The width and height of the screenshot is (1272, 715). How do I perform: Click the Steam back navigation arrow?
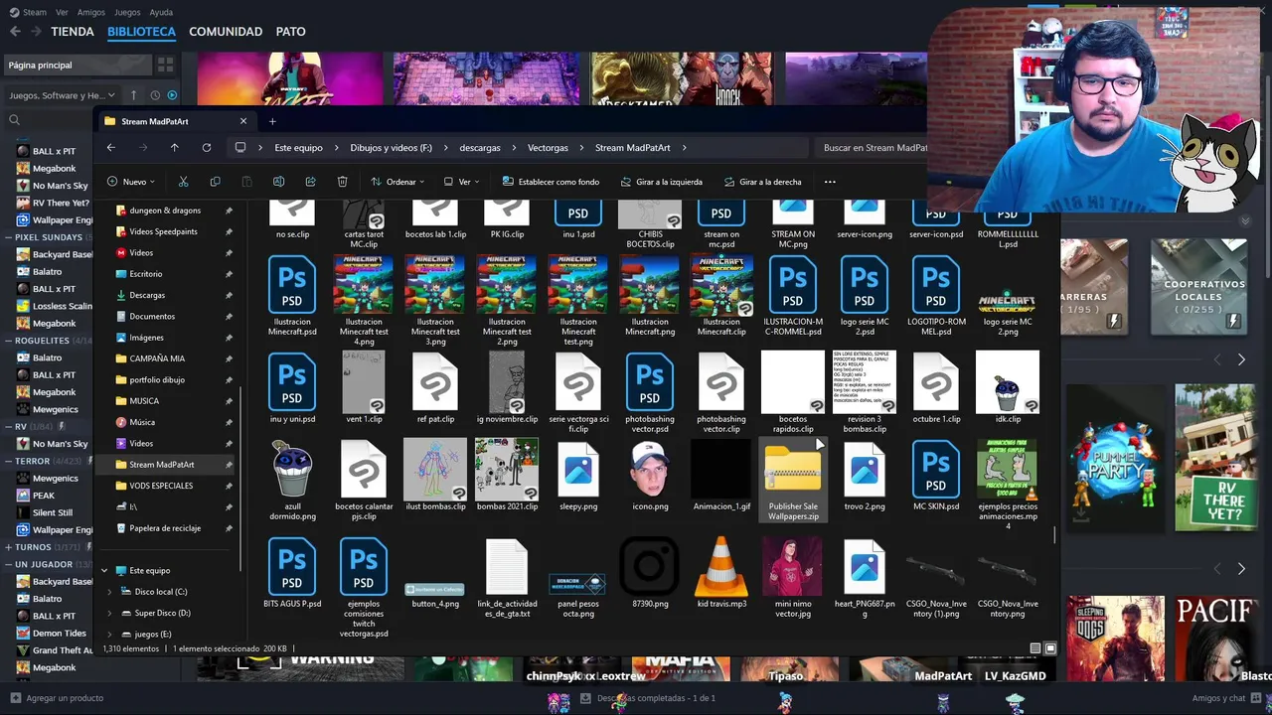click(x=15, y=32)
